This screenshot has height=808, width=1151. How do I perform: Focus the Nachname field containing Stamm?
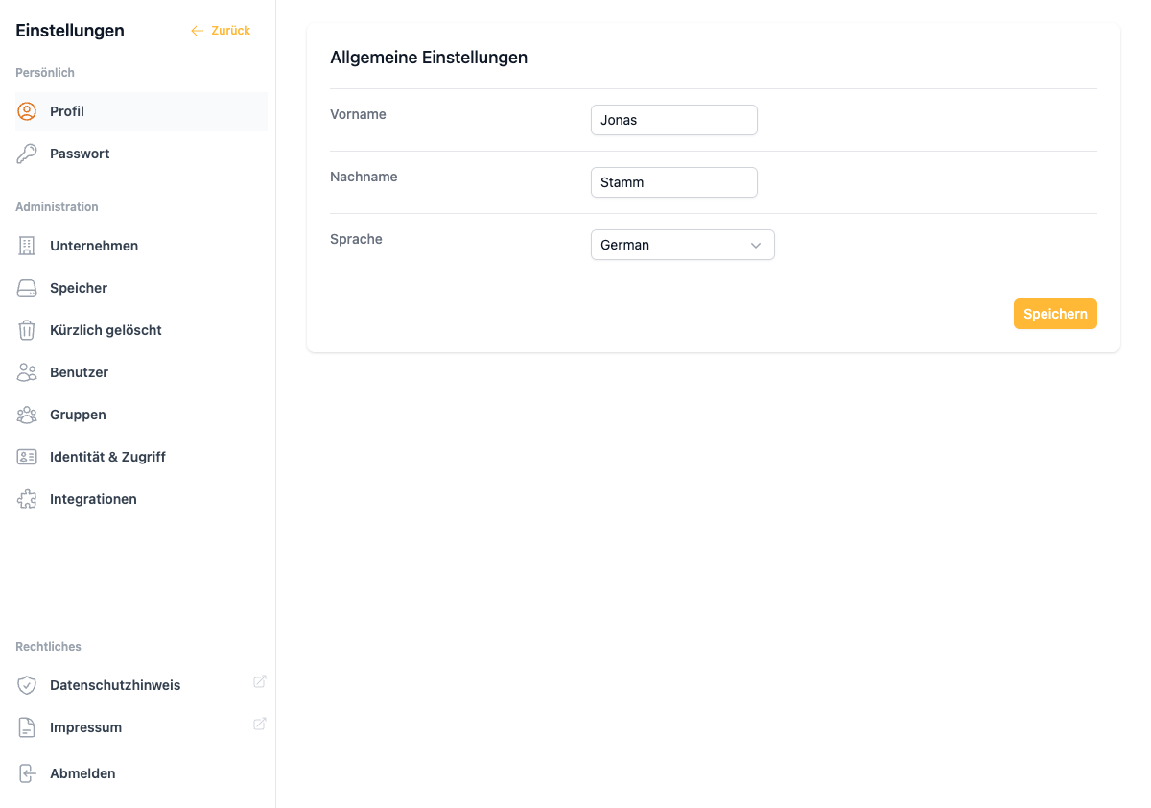[673, 182]
